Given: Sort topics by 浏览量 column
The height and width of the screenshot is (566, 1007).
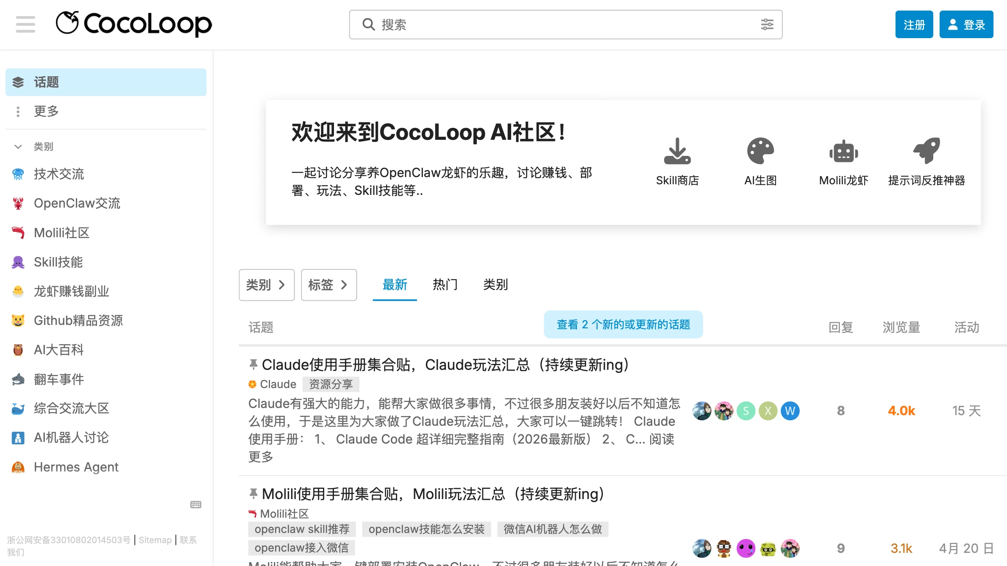Looking at the screenshot, I should tap(901, 327).
